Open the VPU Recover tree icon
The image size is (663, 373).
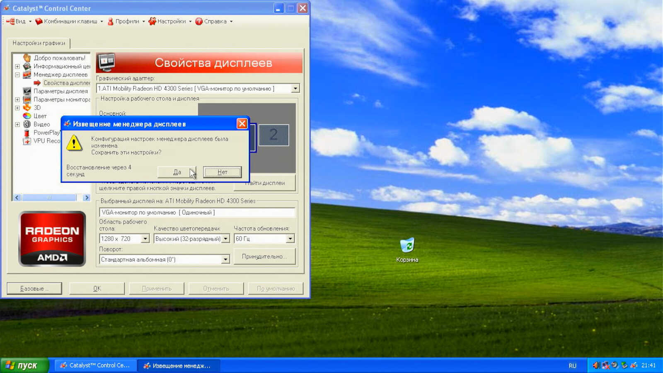27,141
